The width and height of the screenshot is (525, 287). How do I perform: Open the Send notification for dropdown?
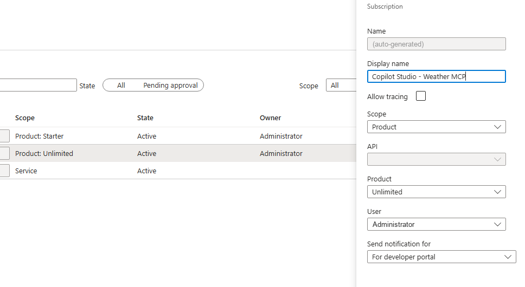(441, 257)
